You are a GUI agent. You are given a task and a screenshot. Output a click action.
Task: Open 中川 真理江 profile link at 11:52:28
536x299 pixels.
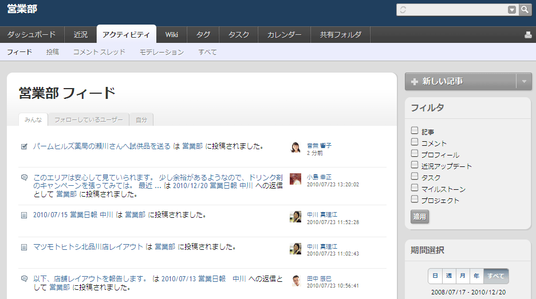point(322,214)
